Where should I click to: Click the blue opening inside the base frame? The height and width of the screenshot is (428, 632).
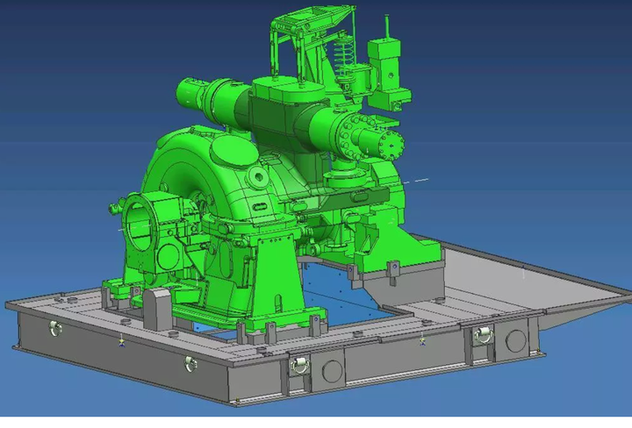[341, 296]
